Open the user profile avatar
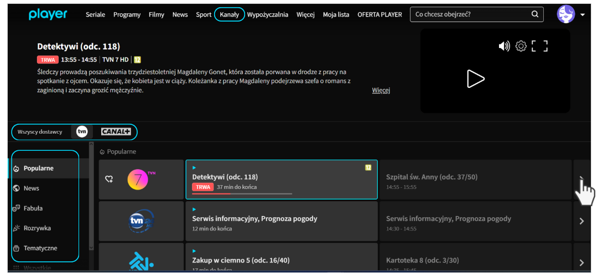The width and height of the screenshot is (598, 274). coord(565,14)
